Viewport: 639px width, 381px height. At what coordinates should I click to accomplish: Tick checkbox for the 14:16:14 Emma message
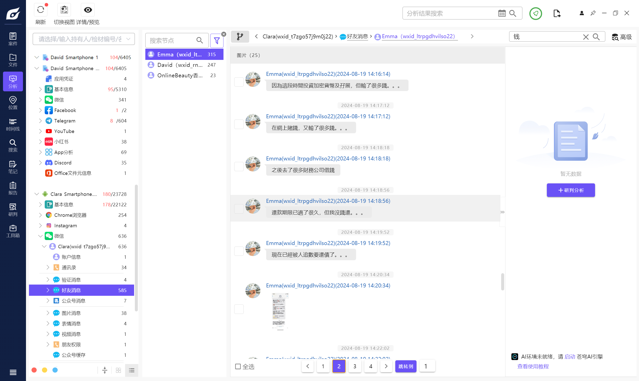click(239, 82)
